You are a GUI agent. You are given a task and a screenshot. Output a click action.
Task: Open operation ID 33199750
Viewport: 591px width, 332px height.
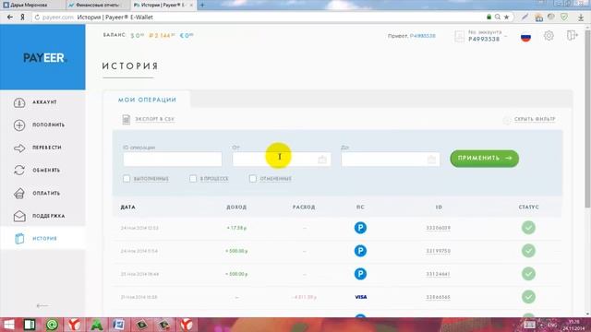coord(438,251)
